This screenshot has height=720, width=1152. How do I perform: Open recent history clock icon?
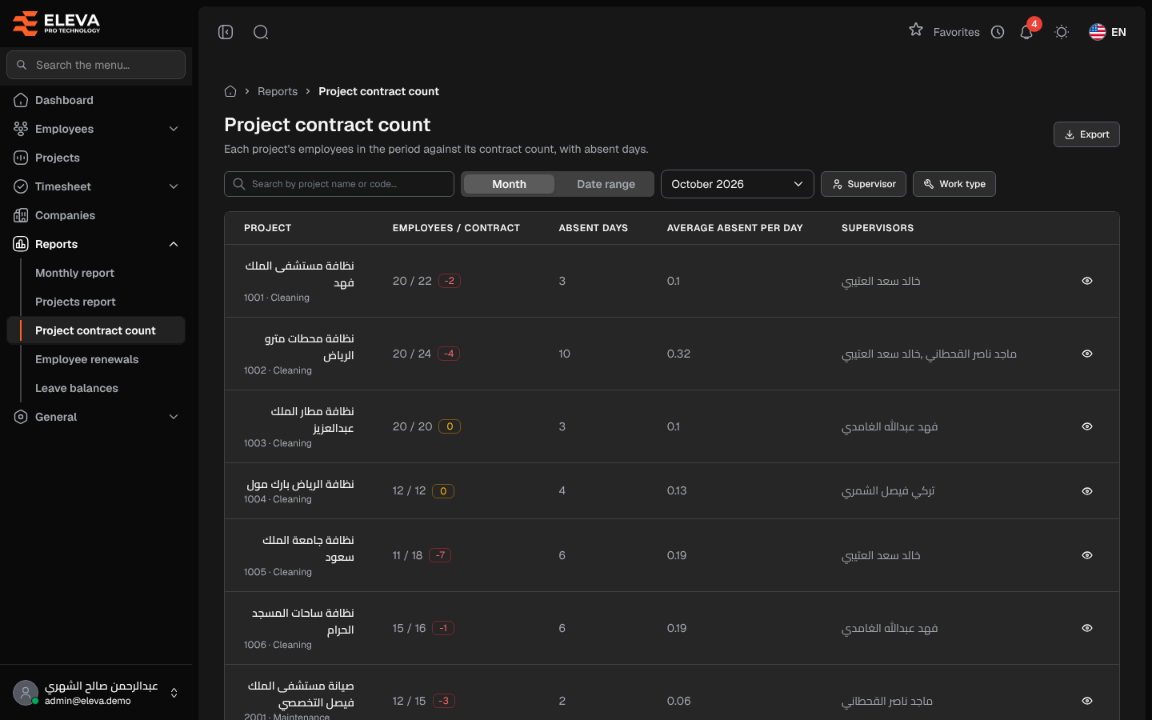998,32
